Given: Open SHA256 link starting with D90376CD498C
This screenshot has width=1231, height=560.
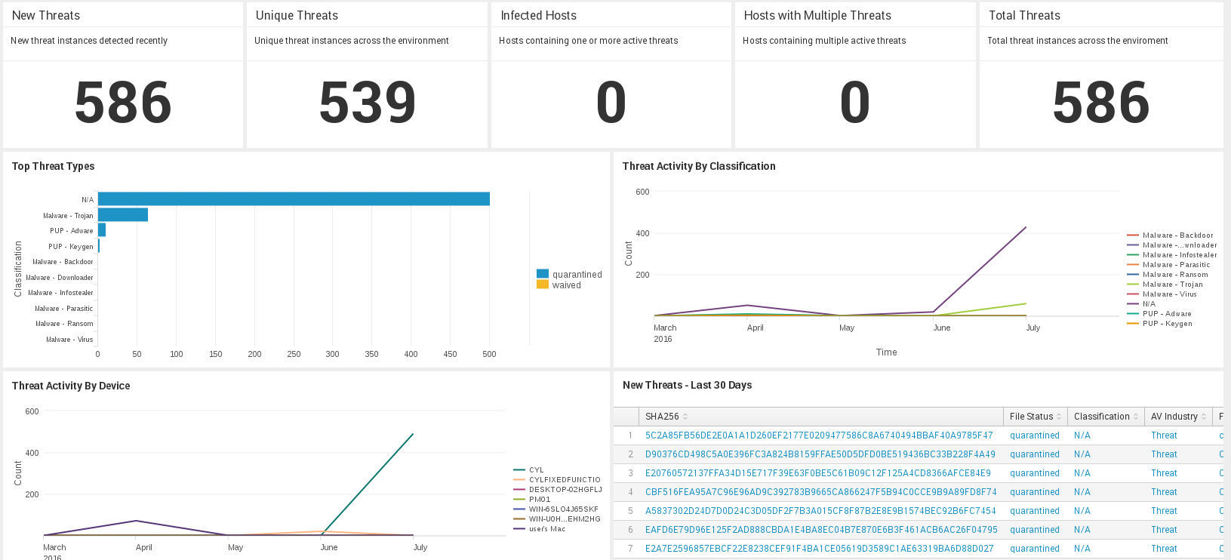Looking at the screenshot, I should [x=820, y=454].
